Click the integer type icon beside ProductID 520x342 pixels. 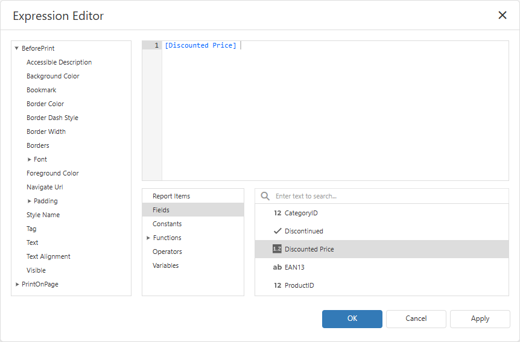(277, 285)
